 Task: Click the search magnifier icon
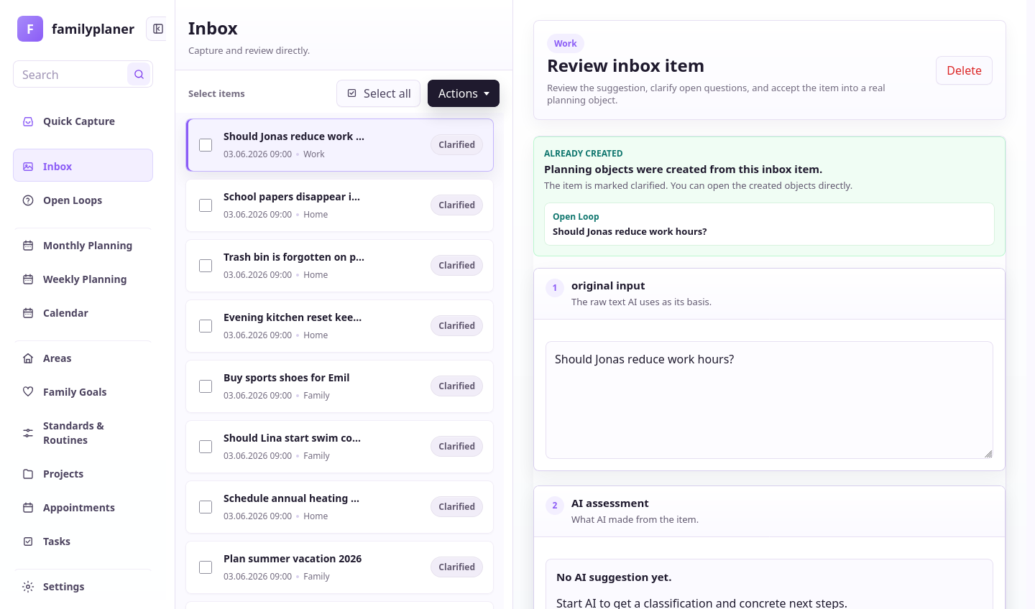(139, 74)
